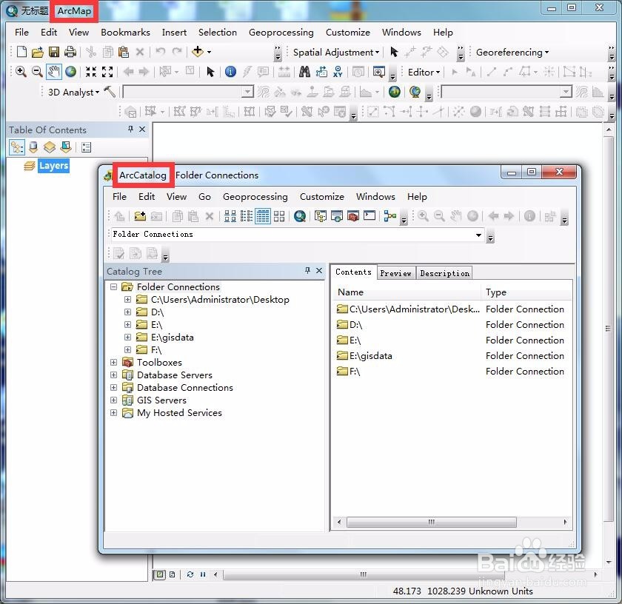Switch to the Description tab in ArcCatalog
Image resolution: width=622 pixels, height=604 pixels.
coord(444,273)
